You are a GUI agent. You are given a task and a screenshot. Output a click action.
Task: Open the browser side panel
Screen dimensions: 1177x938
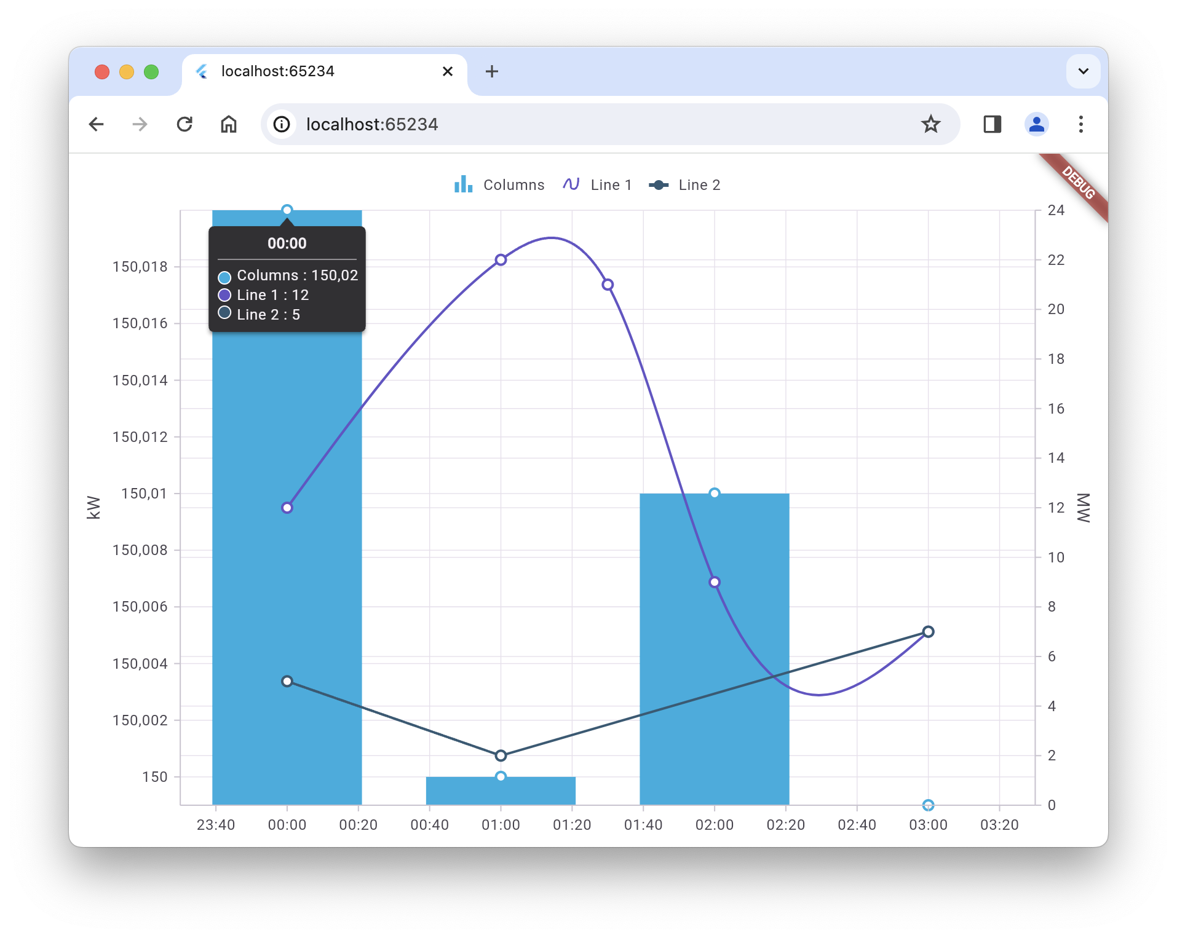point(992,124)
